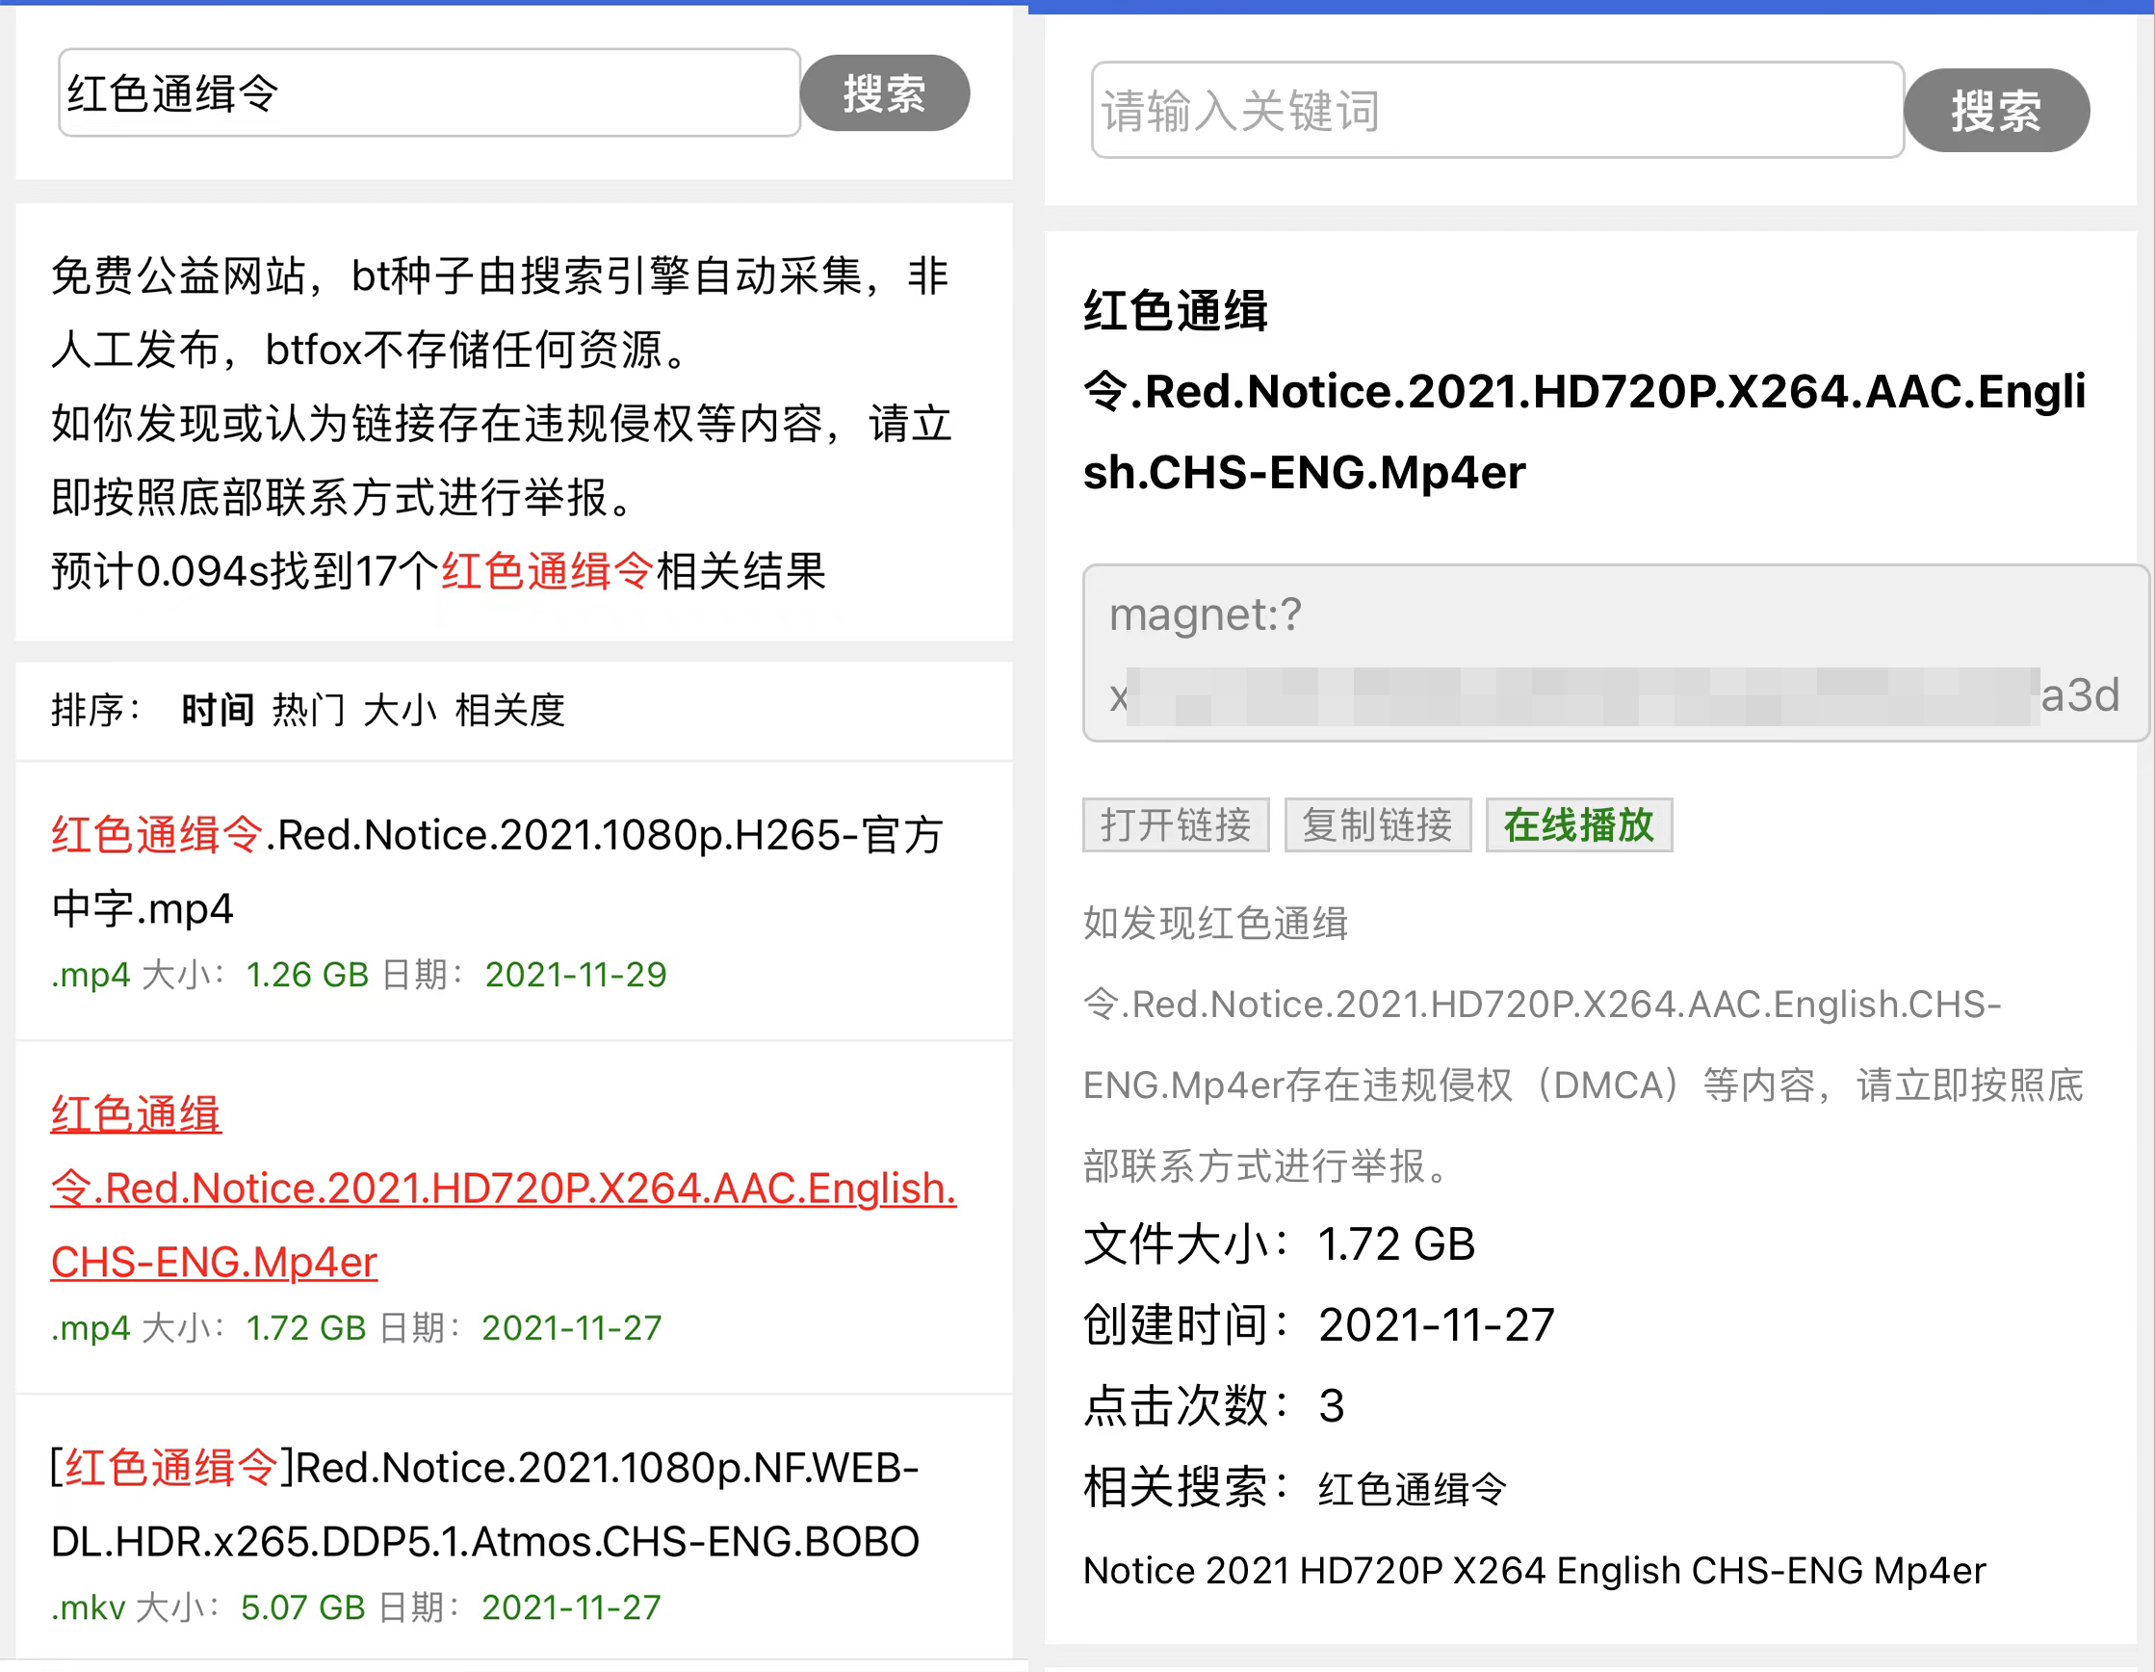Click 文件大小: 1.72 GB in details
This screenshot has width=2155, height=1672.
1279,1244
